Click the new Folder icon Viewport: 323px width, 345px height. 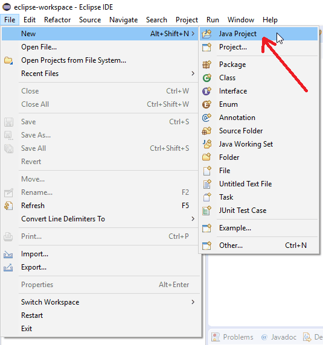click(206, 157)
